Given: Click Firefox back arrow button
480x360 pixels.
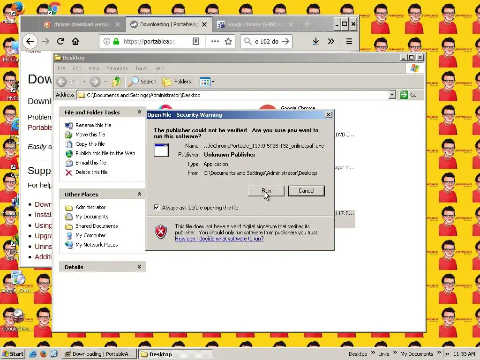Looking at the screenshot, I should tap(30, 41).
